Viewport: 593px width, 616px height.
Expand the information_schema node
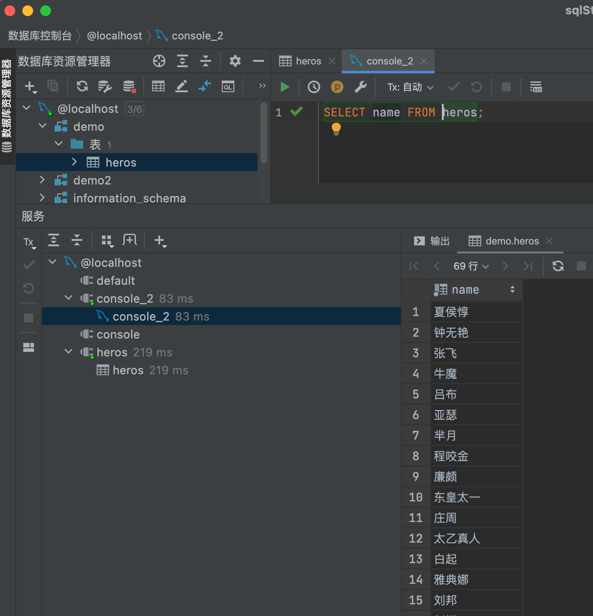click(42, 197)
